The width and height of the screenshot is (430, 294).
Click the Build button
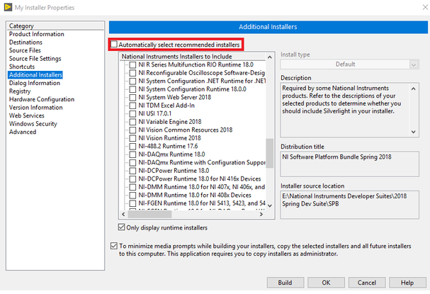[x=285, y=283]
